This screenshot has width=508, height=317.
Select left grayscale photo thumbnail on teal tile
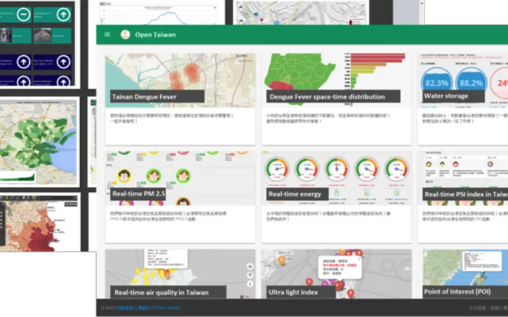tap(6, 36)
